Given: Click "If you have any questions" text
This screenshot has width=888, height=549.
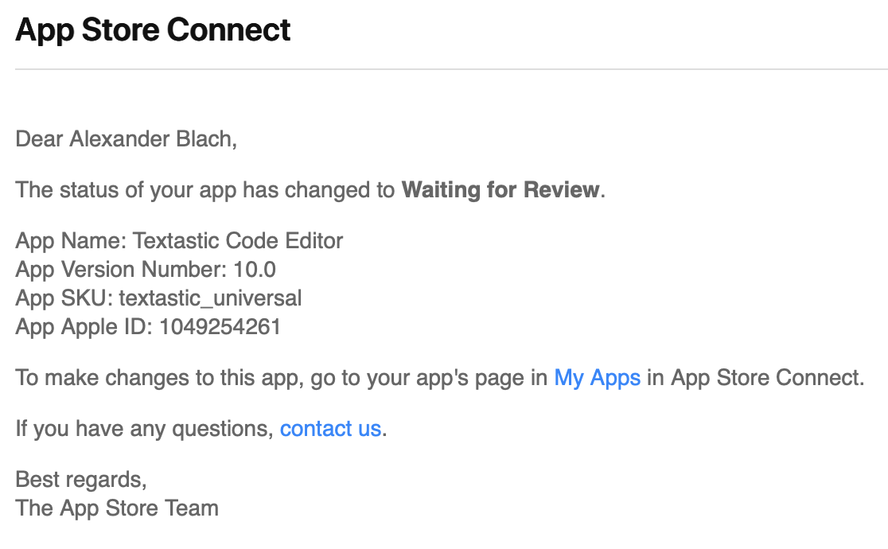Looking at the screenshot, I should (143, 429).
